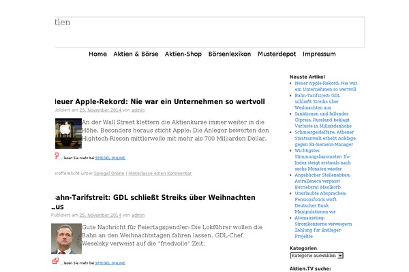Open sidebar link Bahn-Tarifstreit GDL
Screen dimensions: 409x272
coord(318,101)
